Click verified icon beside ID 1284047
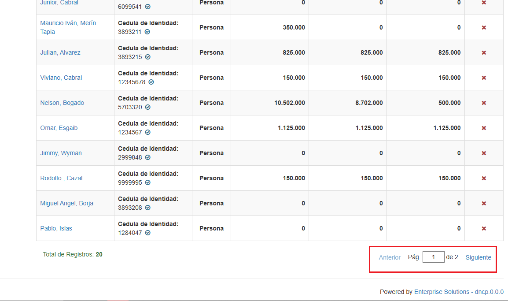 (148, 233)
